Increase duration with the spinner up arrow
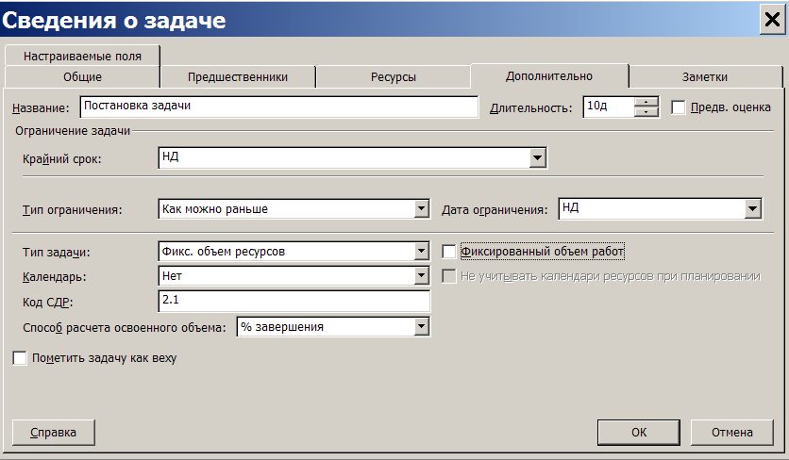 (646, 102)
